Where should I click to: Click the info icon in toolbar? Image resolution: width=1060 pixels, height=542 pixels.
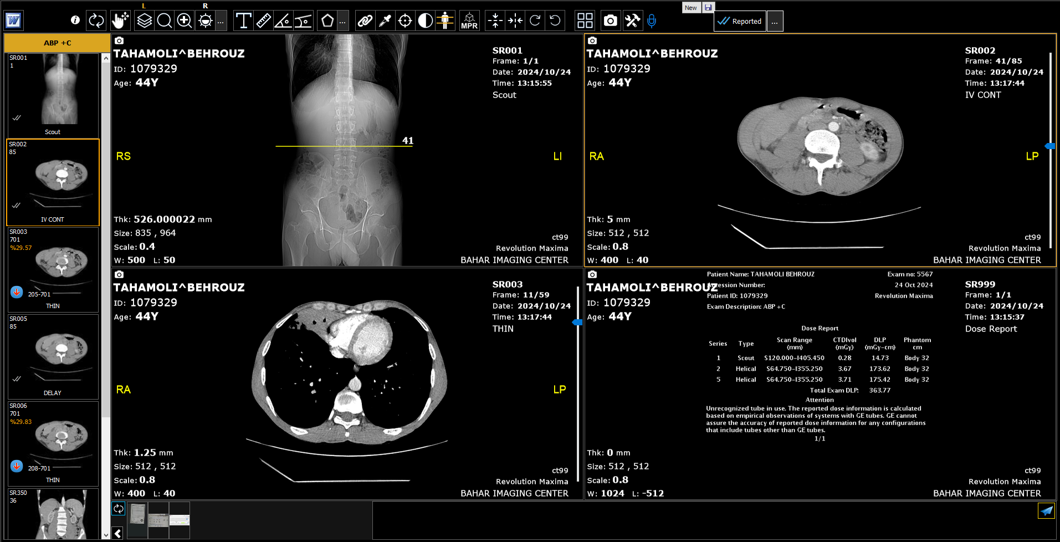coord(75,21)
